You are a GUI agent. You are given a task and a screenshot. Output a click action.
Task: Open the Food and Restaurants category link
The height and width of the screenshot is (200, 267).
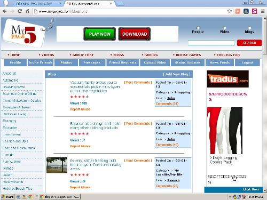[x=19, y=148]
